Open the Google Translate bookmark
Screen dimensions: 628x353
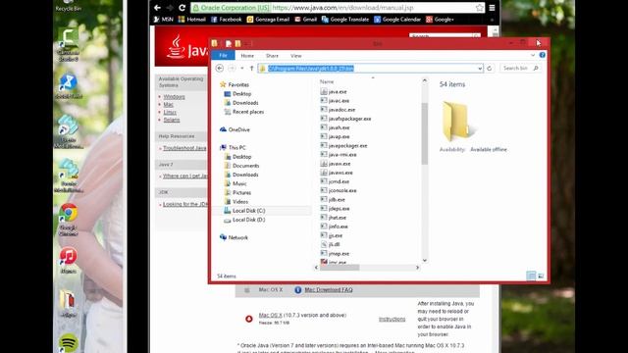pyautogui.click(x=345, y=20)
